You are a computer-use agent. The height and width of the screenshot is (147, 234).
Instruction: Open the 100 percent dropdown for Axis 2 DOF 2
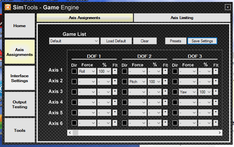tap(154, 82)
